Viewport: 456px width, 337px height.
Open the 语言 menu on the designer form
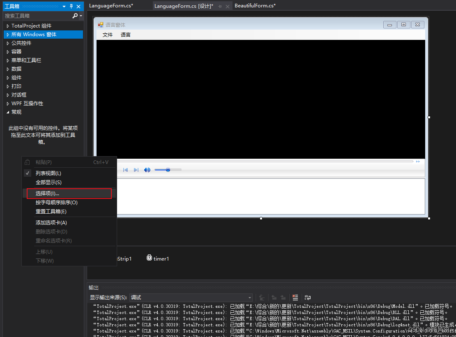[x=126, y=35]
